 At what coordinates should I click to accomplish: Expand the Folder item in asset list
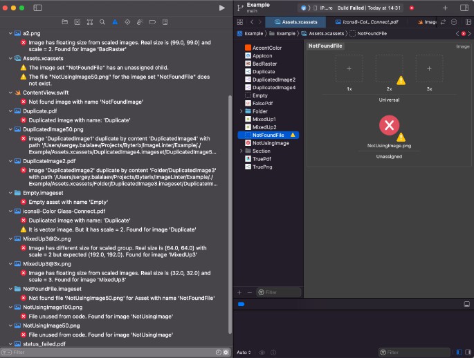click(241, 111)
